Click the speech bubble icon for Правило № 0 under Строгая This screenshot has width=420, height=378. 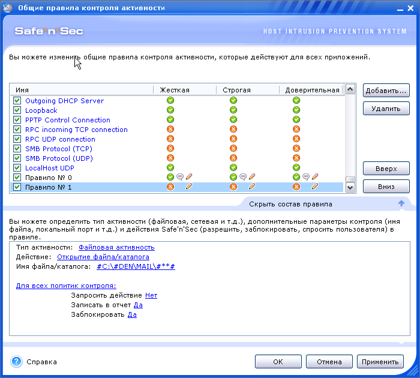[242, 178]
